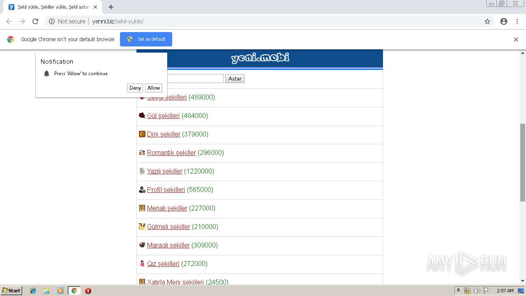Click the volume speaker tray icon

pyautogui.click(x=477, y=291)
